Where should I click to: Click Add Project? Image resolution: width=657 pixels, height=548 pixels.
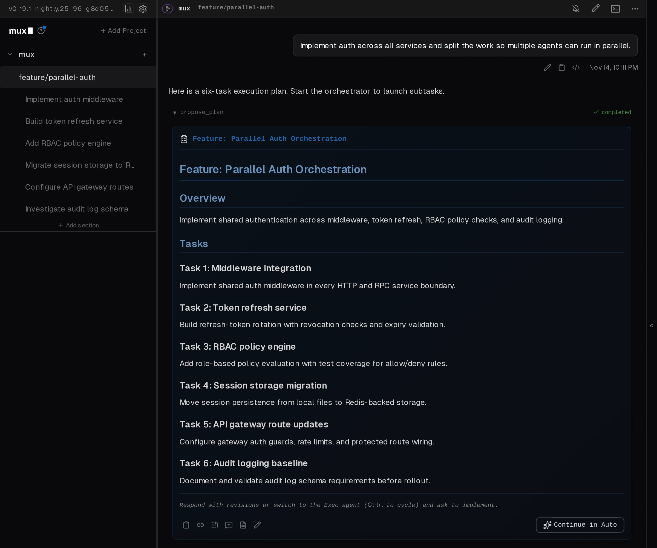[123, 30]
